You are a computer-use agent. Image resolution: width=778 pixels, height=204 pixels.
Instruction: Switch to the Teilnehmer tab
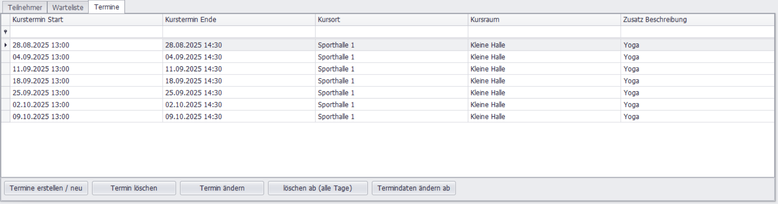(25, 7)
